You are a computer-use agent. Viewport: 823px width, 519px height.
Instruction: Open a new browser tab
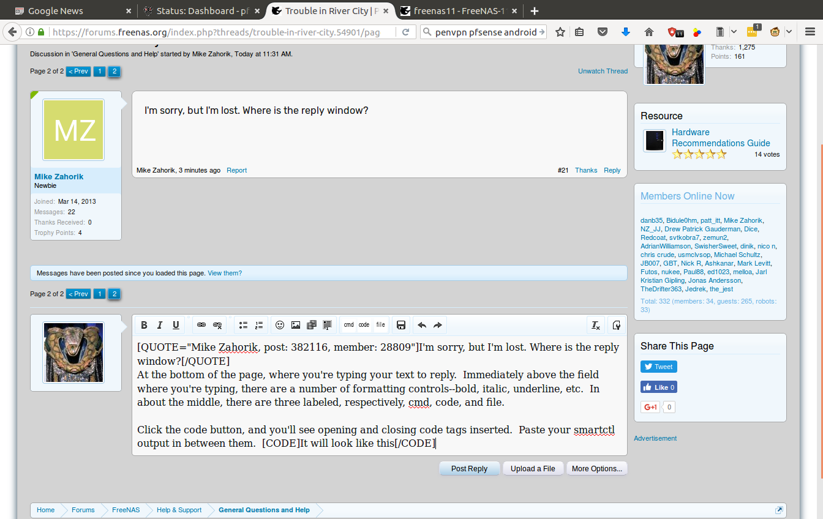coord(535,10)
